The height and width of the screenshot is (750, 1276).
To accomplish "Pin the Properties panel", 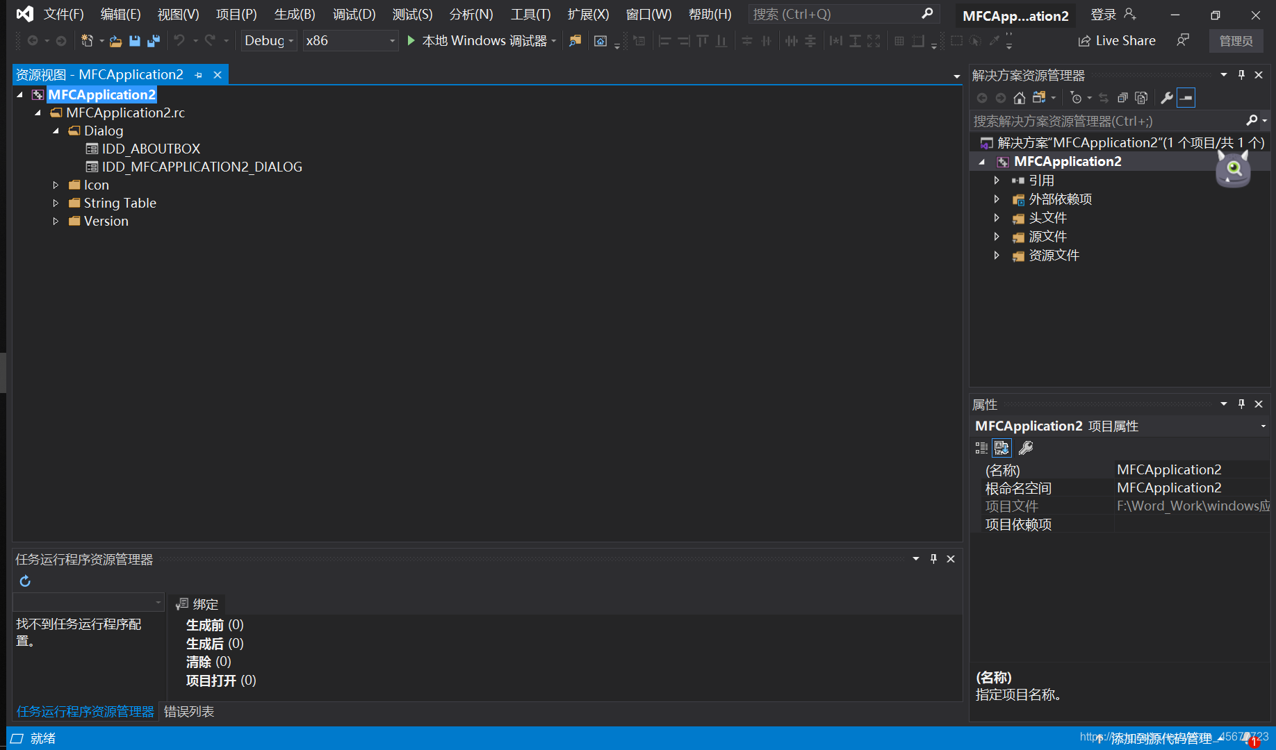I will coord(1241,403).
